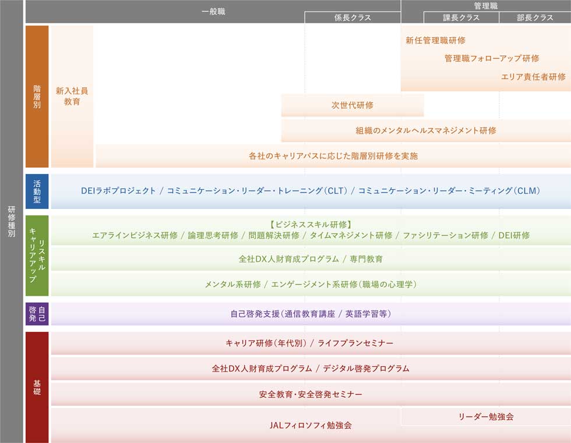Click the 管理職 header label
This screenshot has height=443, width=571.
[486, 5]
